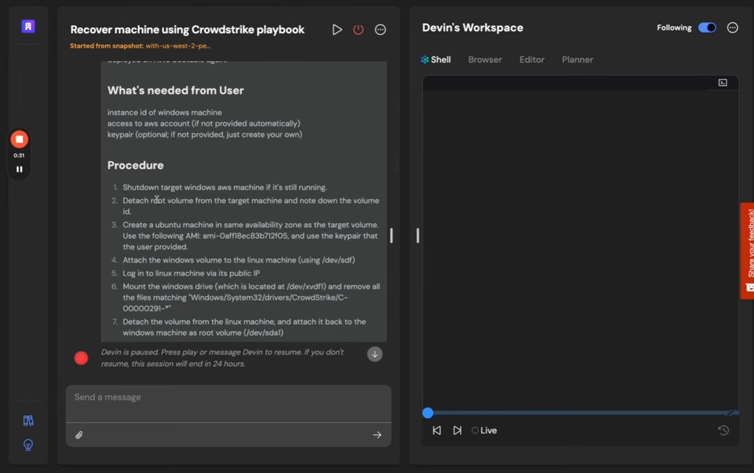Step to next workspace event

point(457,430)
